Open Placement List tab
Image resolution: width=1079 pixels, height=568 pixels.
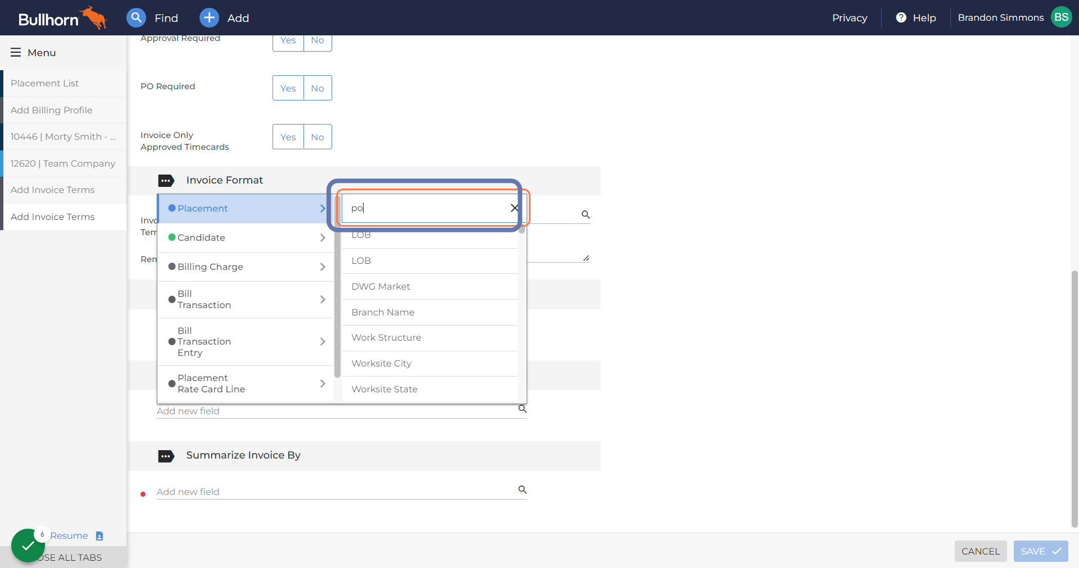64,83
